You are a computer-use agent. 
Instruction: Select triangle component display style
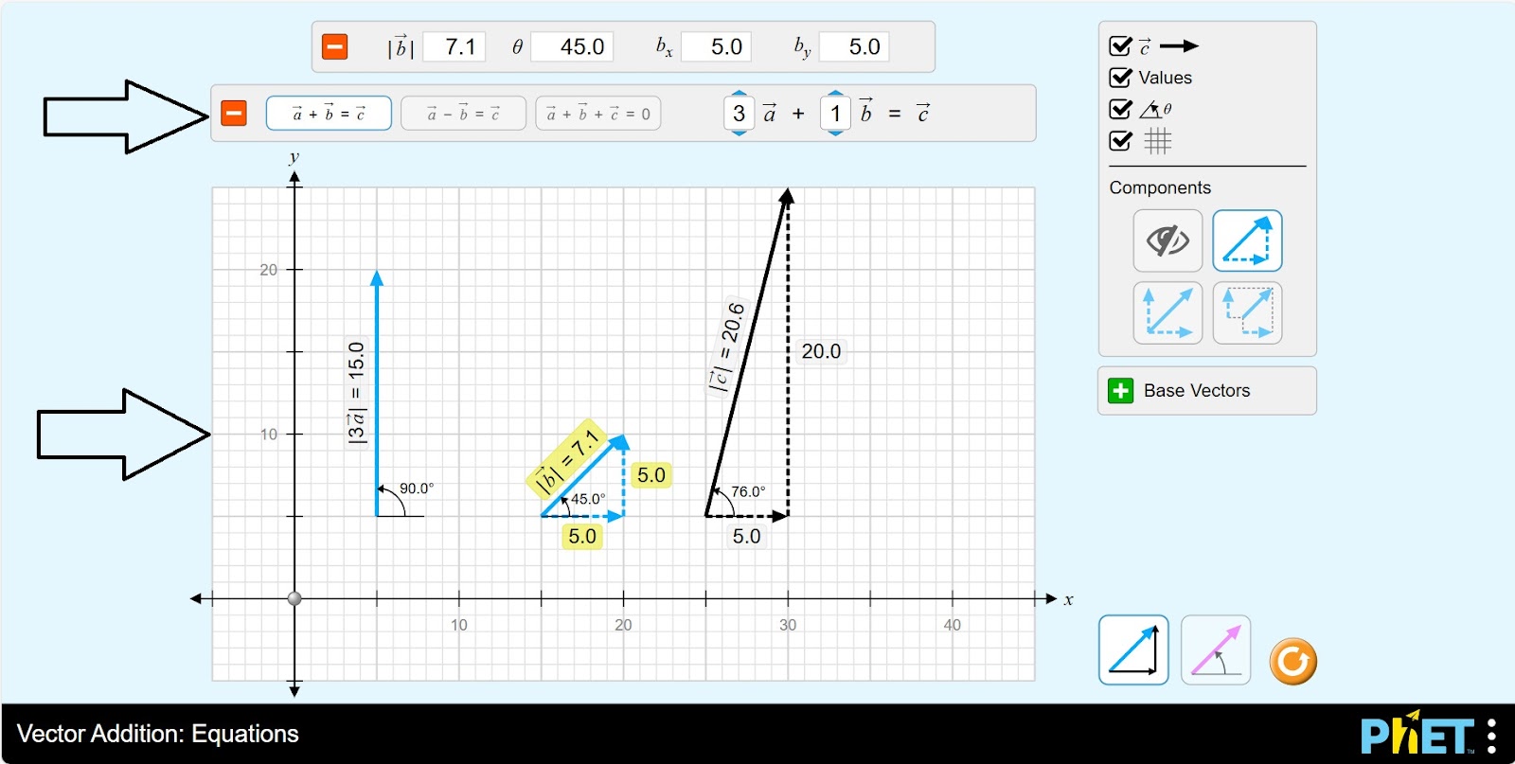tap(1247, 241)
